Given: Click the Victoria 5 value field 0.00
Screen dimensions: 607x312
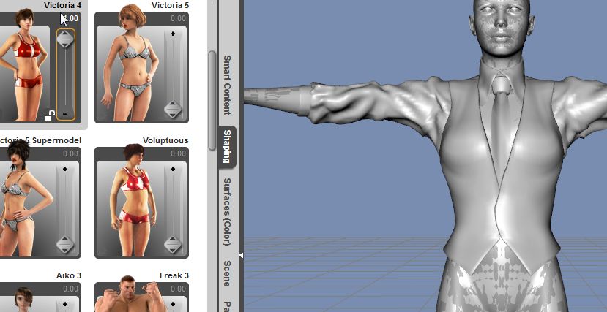Looking at the screenshot, I should (178, 18).
